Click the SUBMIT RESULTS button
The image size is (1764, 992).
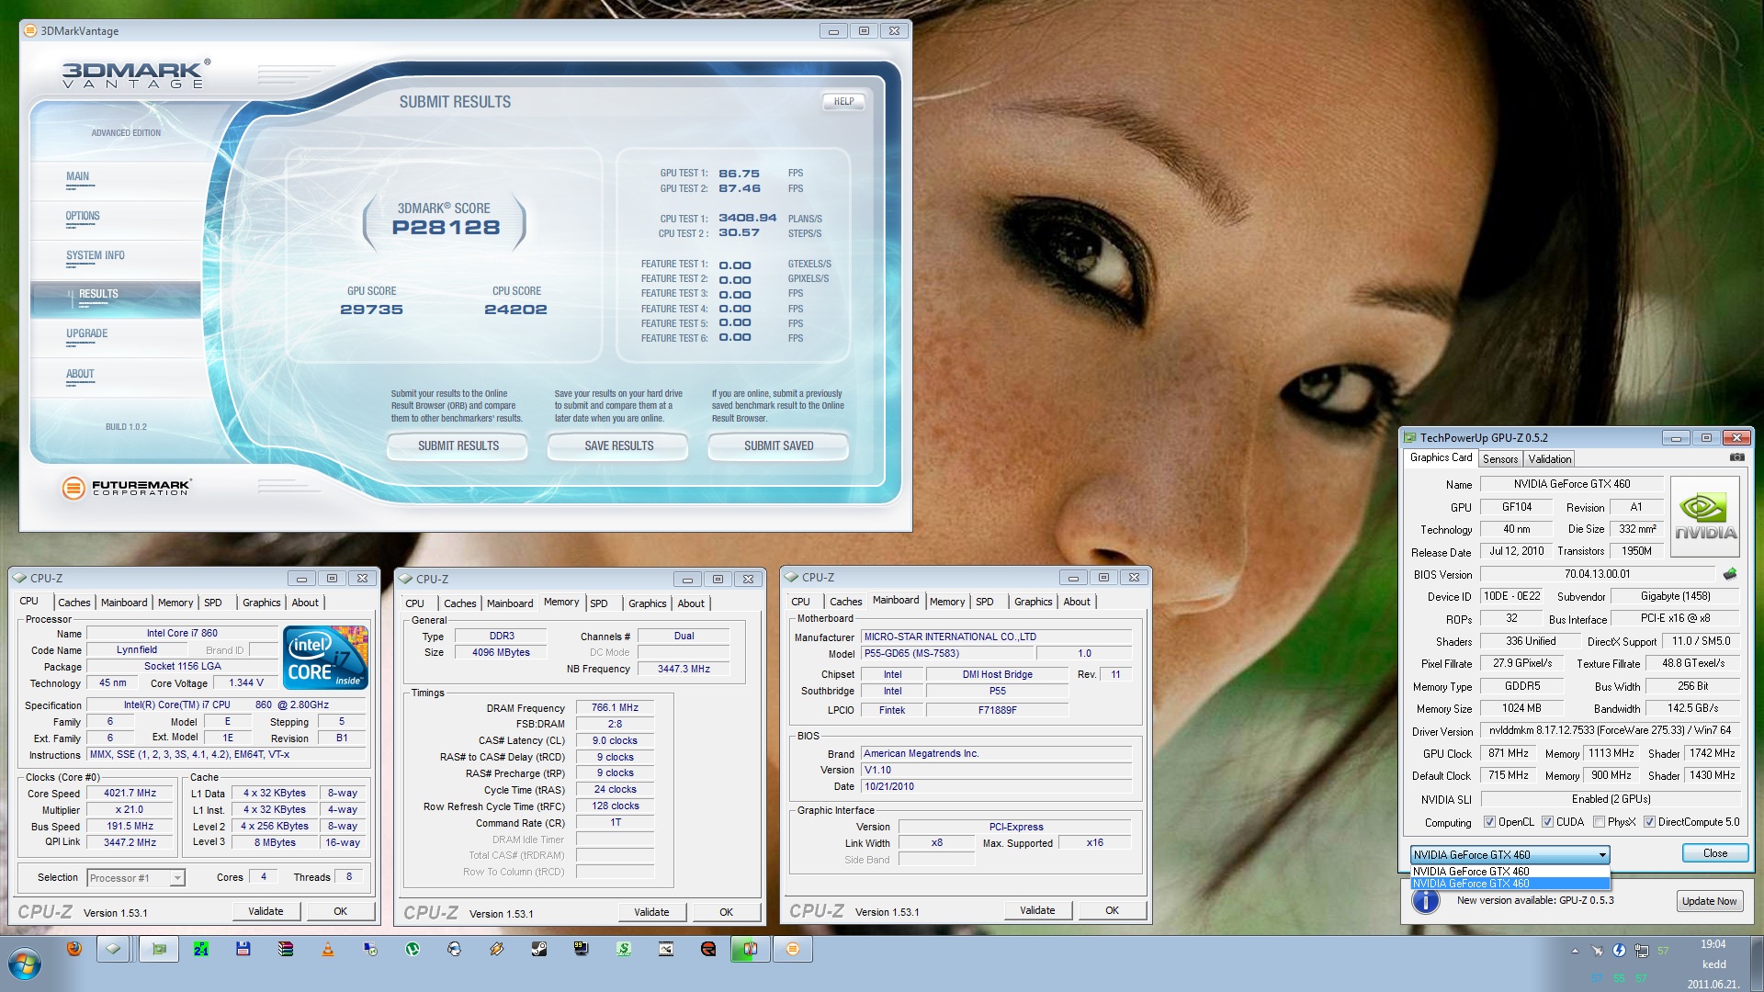pyautogui.click(x=458, y=446)
